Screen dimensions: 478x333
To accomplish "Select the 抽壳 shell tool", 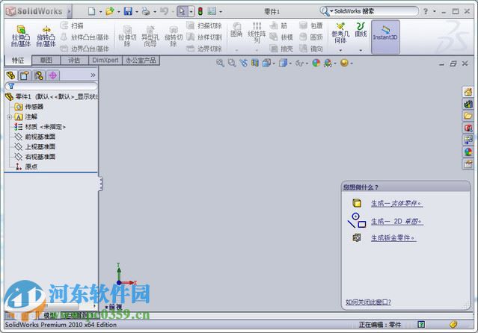I will point(281,49).
